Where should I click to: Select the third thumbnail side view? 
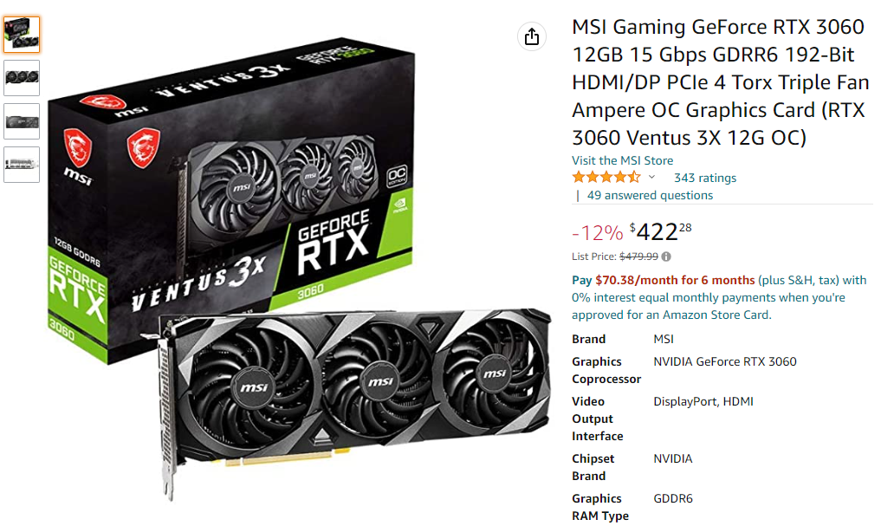[22, 121]
